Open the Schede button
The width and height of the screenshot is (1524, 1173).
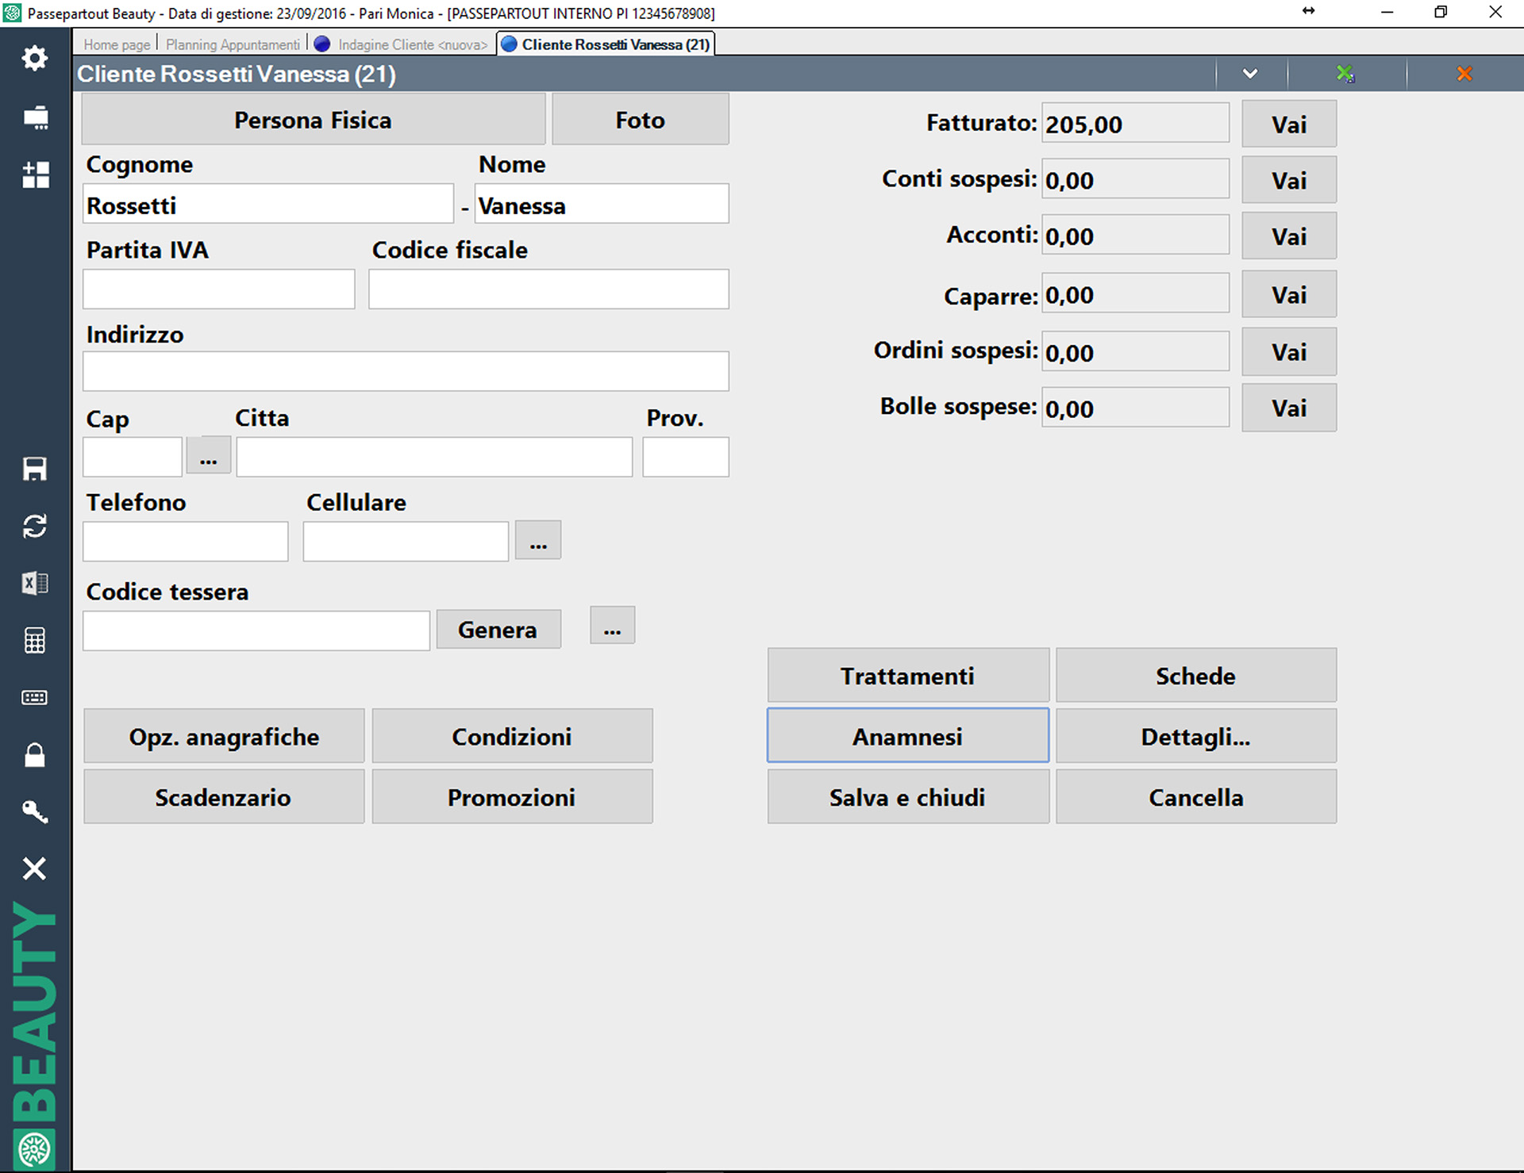[1196, 675]
